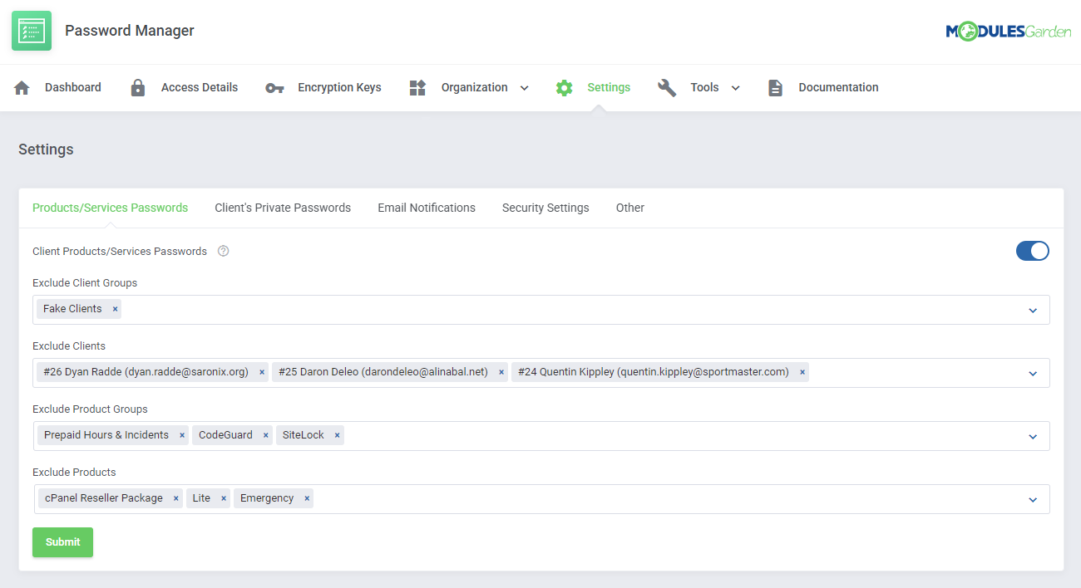Screen dimensions: 1081x588
Task: Expand the Exclude Product Groups dropdown arrow
Action: coord(1033,437)
